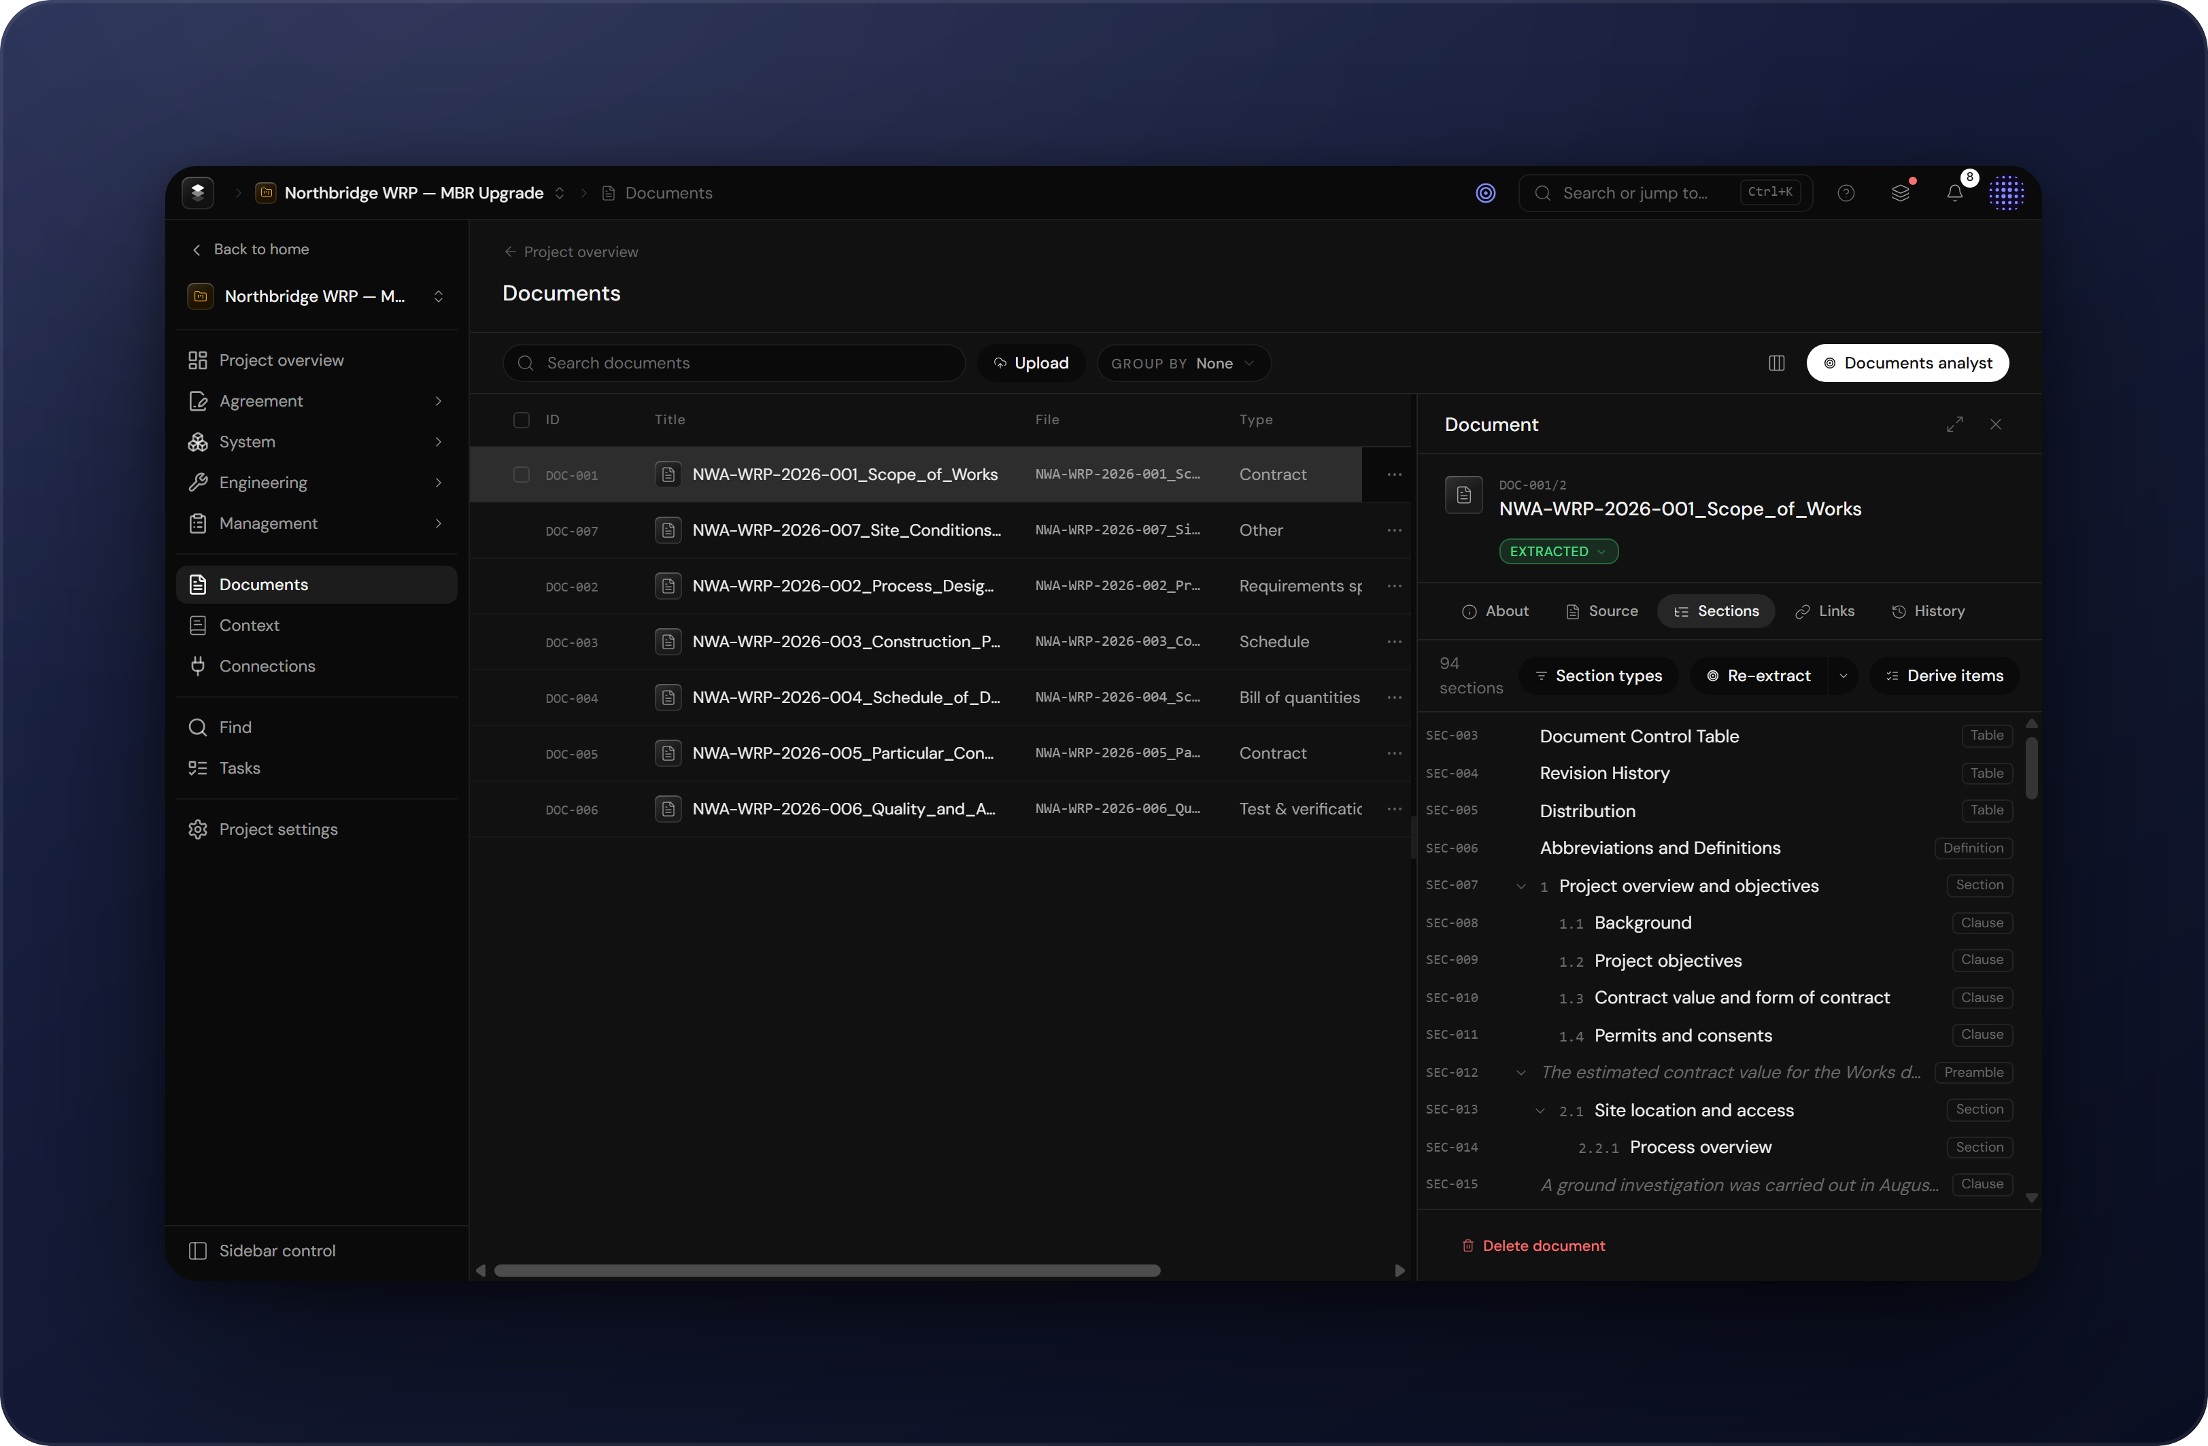The height and width of the screenshot is (1446, 2208).
Task: Open the AI assistant target icon
Action: tap(1485, 193)
